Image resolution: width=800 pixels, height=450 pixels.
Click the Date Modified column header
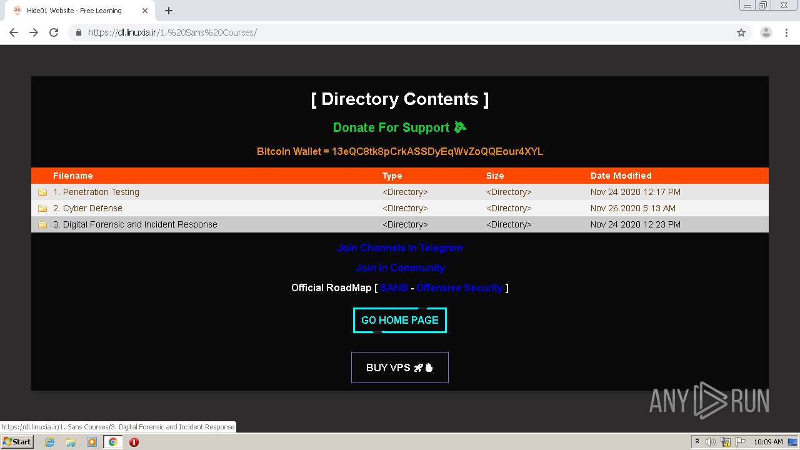point(621,176)
